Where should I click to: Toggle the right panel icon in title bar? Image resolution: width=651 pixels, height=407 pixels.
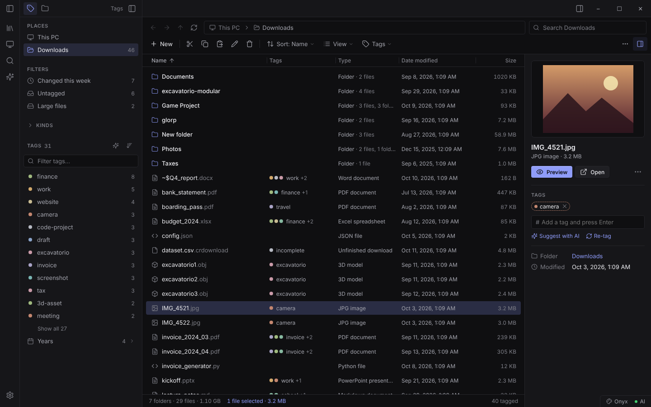(580, 9)
